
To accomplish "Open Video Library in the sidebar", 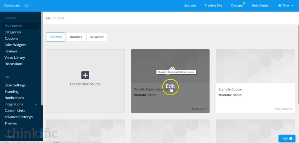I will click(x=15, y=57).
